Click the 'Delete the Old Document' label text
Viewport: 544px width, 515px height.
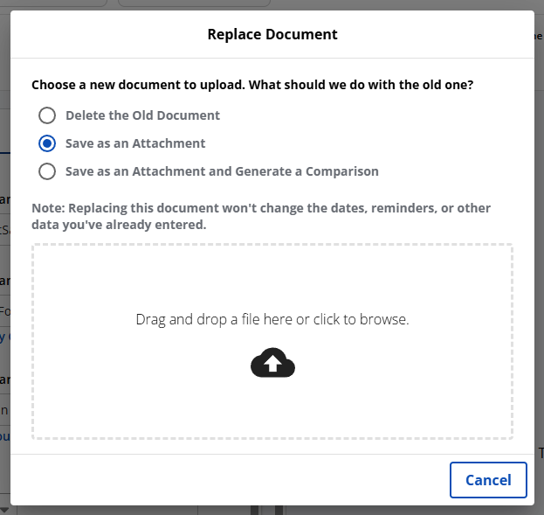click(142, 115)
